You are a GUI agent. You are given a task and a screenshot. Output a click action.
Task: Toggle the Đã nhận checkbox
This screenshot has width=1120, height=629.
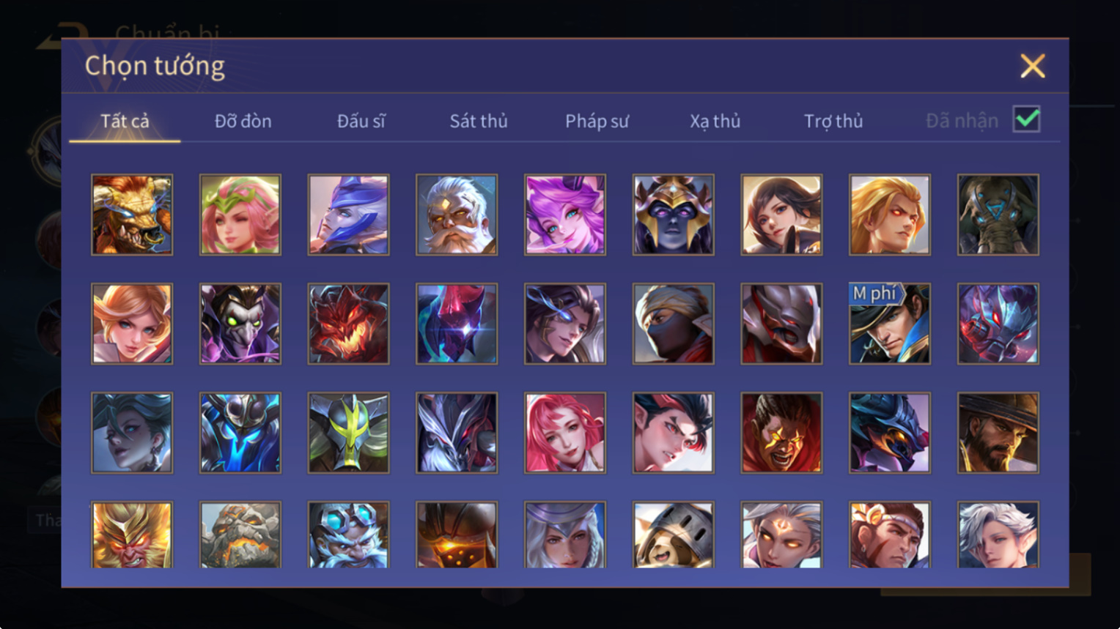(x=1026, y=119)
